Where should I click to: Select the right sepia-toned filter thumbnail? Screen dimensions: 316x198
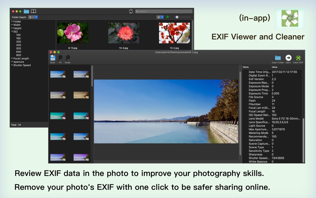tap(81, 95)
